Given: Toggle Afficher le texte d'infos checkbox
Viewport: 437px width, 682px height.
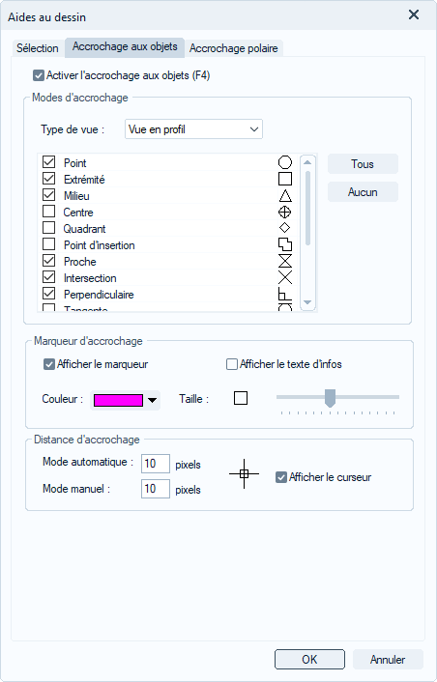Looking at the screenshot, I should click(232, 364).
